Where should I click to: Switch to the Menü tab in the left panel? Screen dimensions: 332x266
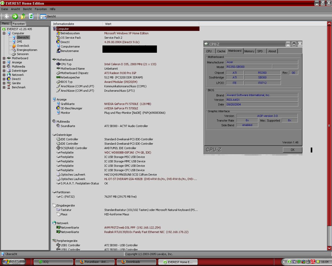[5, 23]
